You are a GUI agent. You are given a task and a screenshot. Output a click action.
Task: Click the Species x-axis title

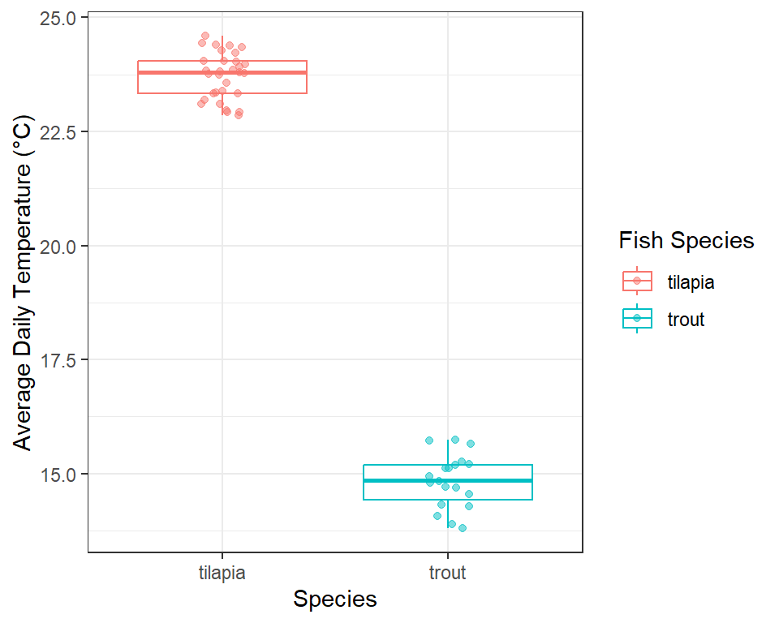coord(335,599)
